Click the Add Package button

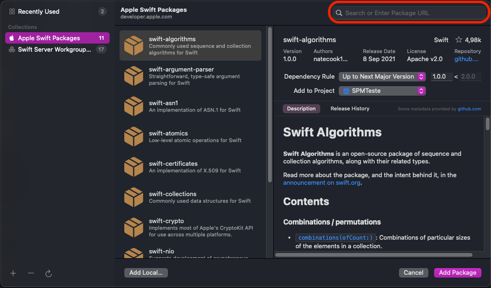coord(457,273)
